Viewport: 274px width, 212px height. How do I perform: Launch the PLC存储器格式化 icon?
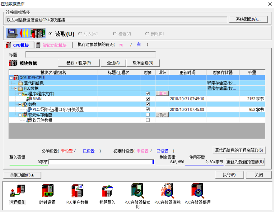tap(137, 192)
